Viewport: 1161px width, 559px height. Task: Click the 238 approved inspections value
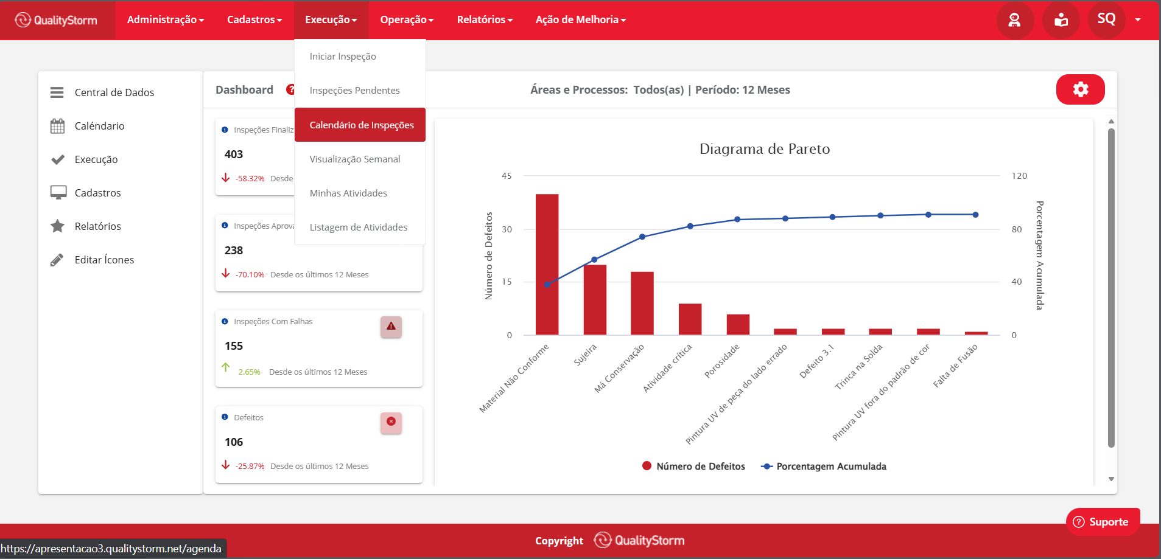point(234,251)
